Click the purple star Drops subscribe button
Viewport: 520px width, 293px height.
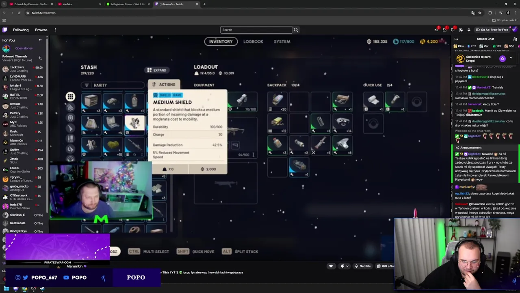503,59
